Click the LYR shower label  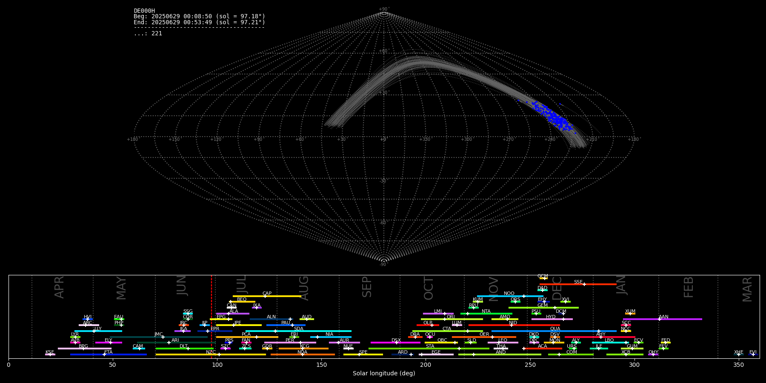(x=75, y=334)
